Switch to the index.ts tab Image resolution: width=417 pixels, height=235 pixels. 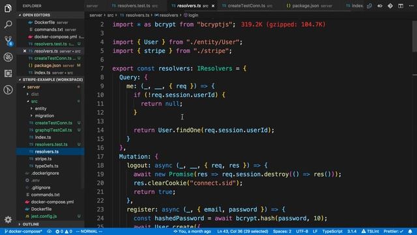[x=354, y=6]
